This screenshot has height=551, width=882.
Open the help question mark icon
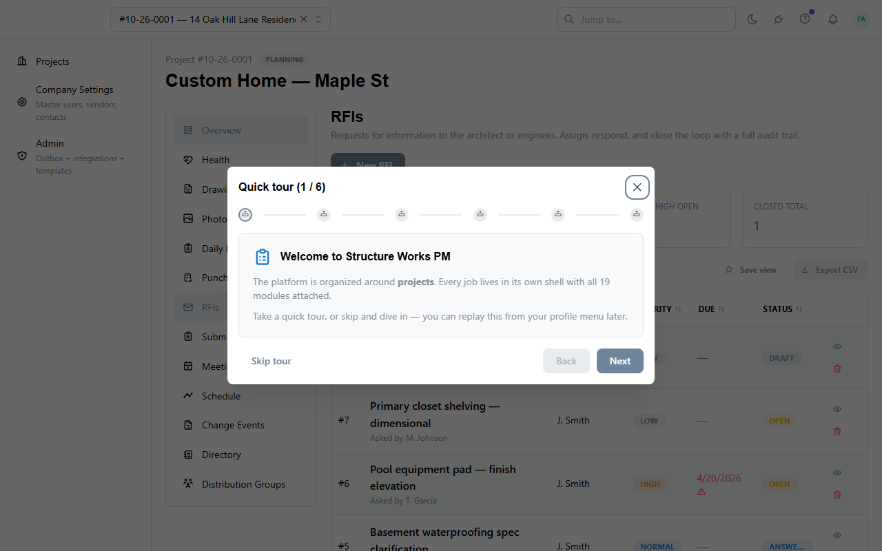coord(805,19)
